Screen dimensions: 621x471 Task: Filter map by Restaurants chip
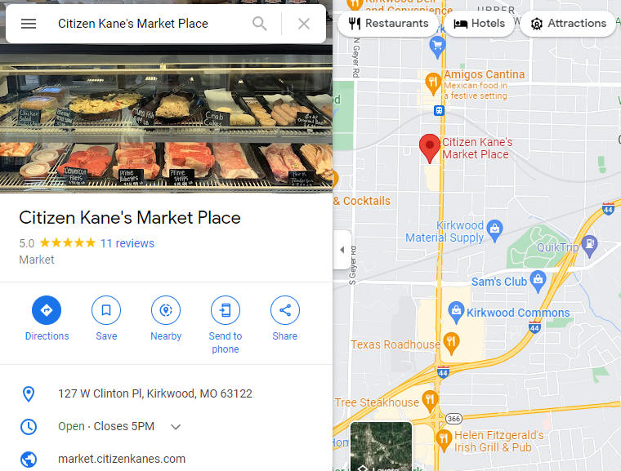388,24
